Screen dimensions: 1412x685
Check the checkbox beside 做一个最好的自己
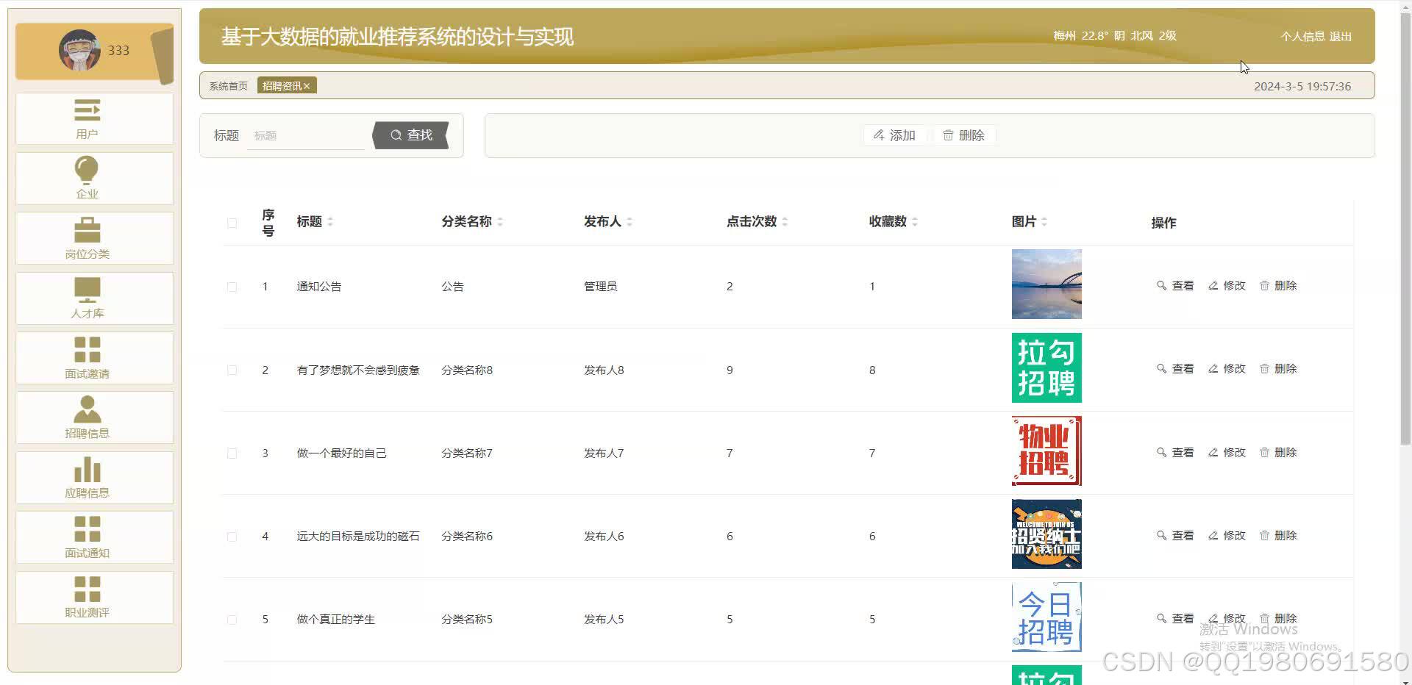coord(232,453)
